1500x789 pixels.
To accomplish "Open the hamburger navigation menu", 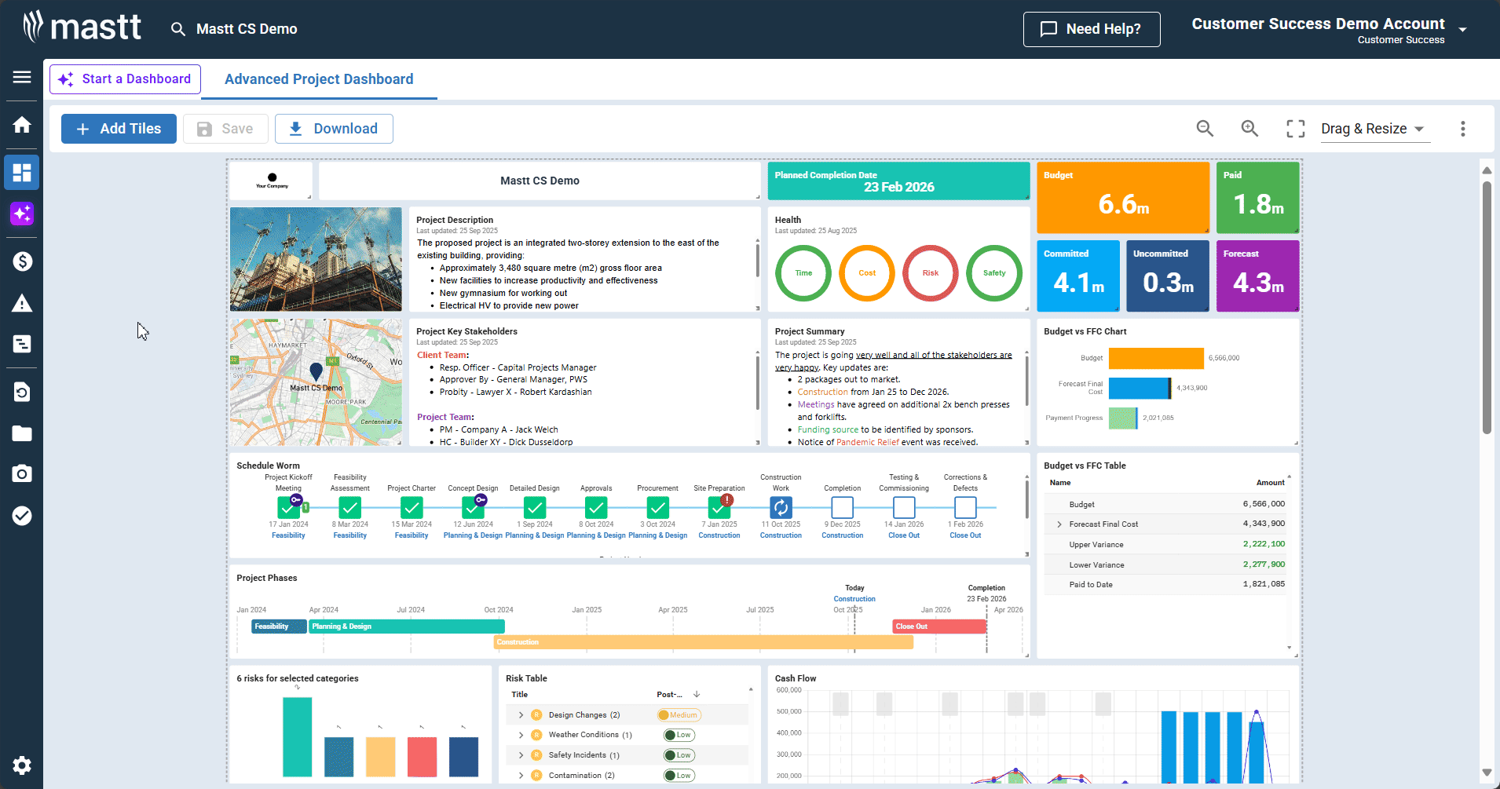I will [x=22, y=77].
